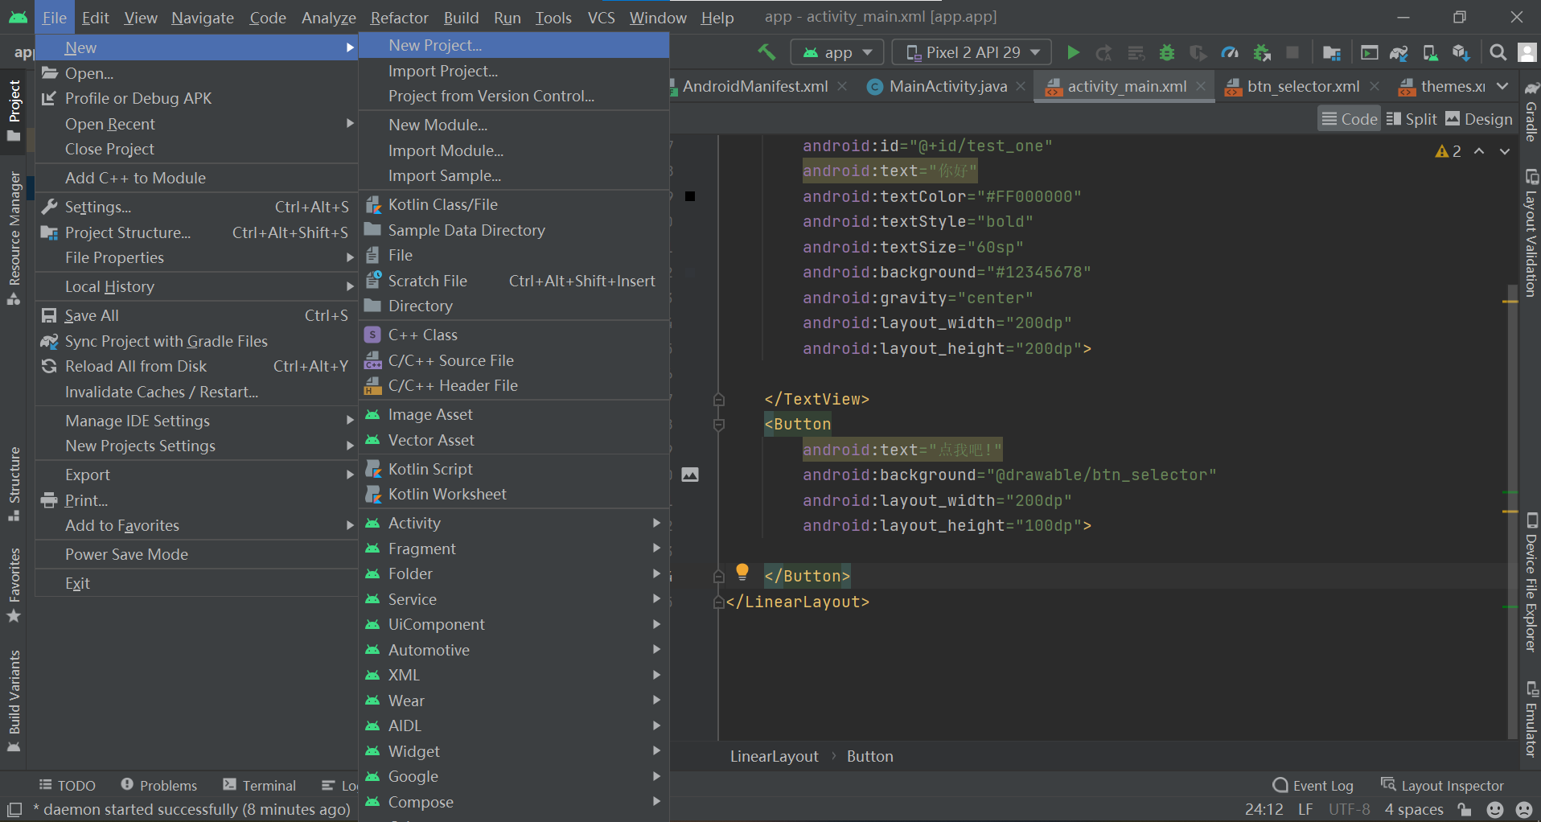Toggle the read-only lock in status bar

click(x=1465, y=809)
